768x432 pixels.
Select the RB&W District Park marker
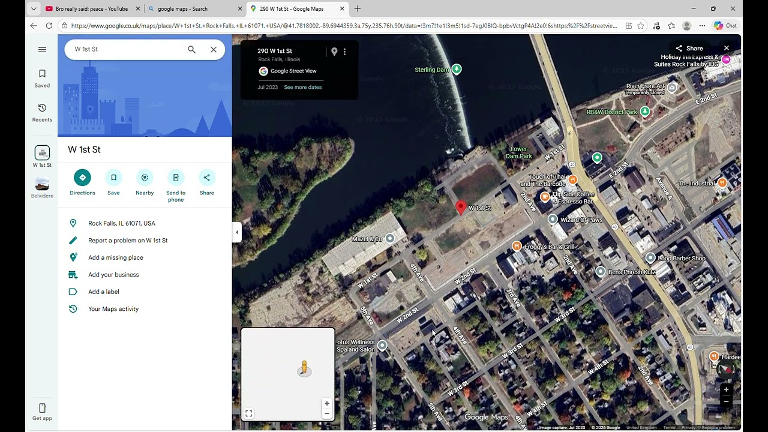645,112
